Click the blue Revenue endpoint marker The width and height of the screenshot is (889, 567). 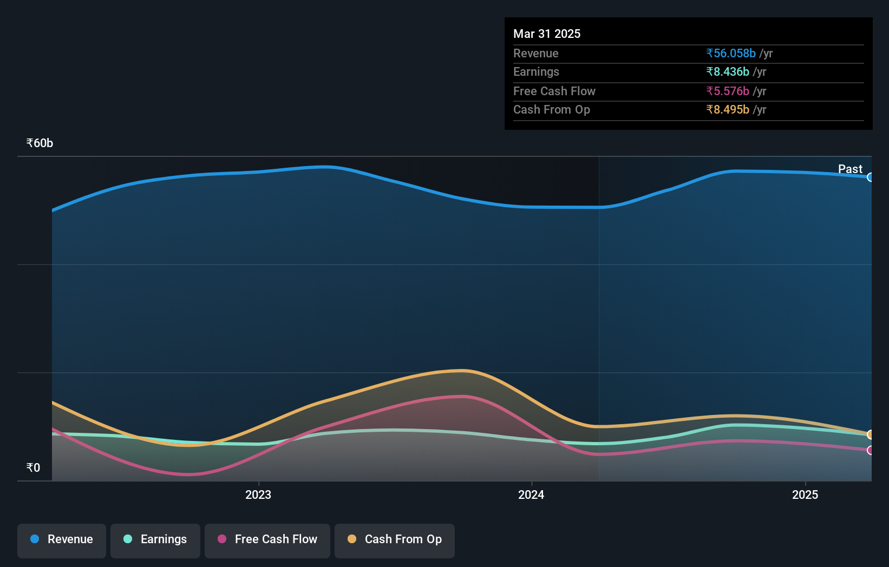point(870,177)
